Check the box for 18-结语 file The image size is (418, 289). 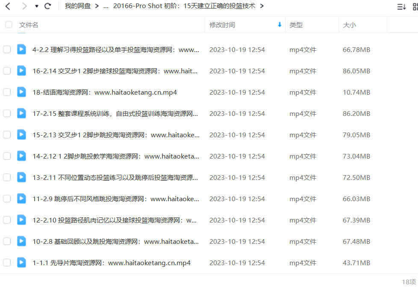tap(7, 92)
